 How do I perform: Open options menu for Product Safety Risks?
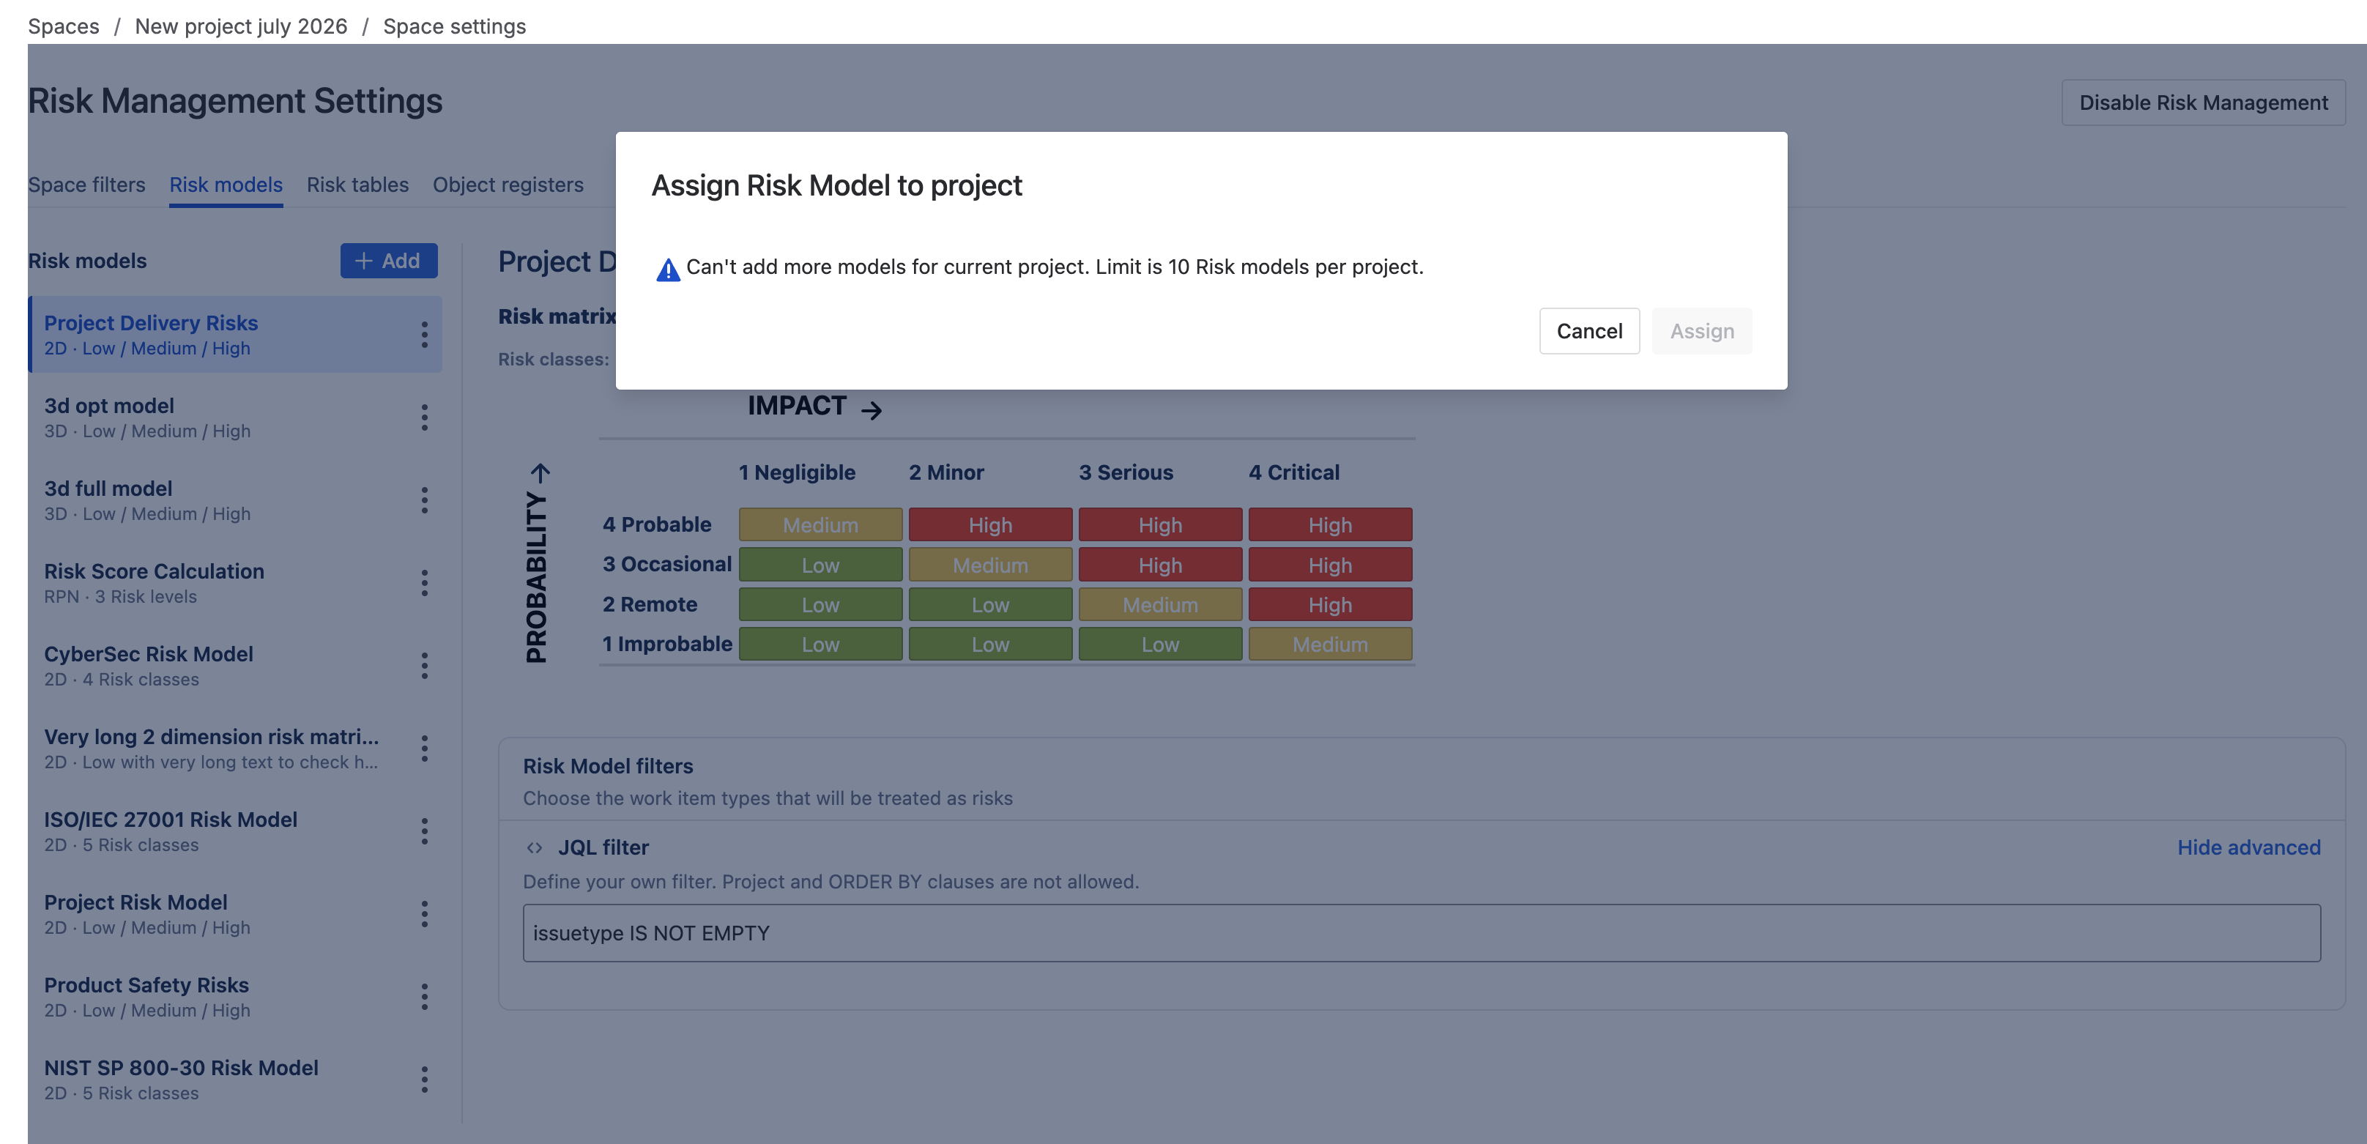pos(425,996)
